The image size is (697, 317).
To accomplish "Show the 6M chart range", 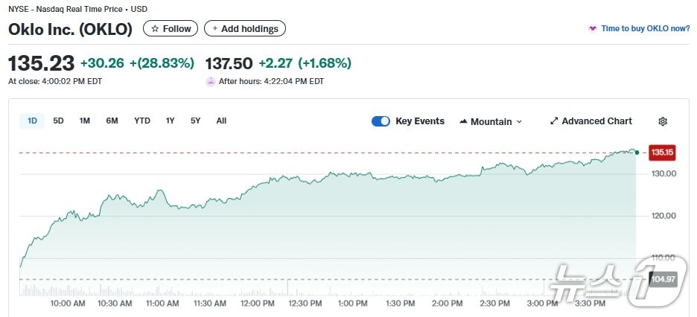I will point(112,121).
